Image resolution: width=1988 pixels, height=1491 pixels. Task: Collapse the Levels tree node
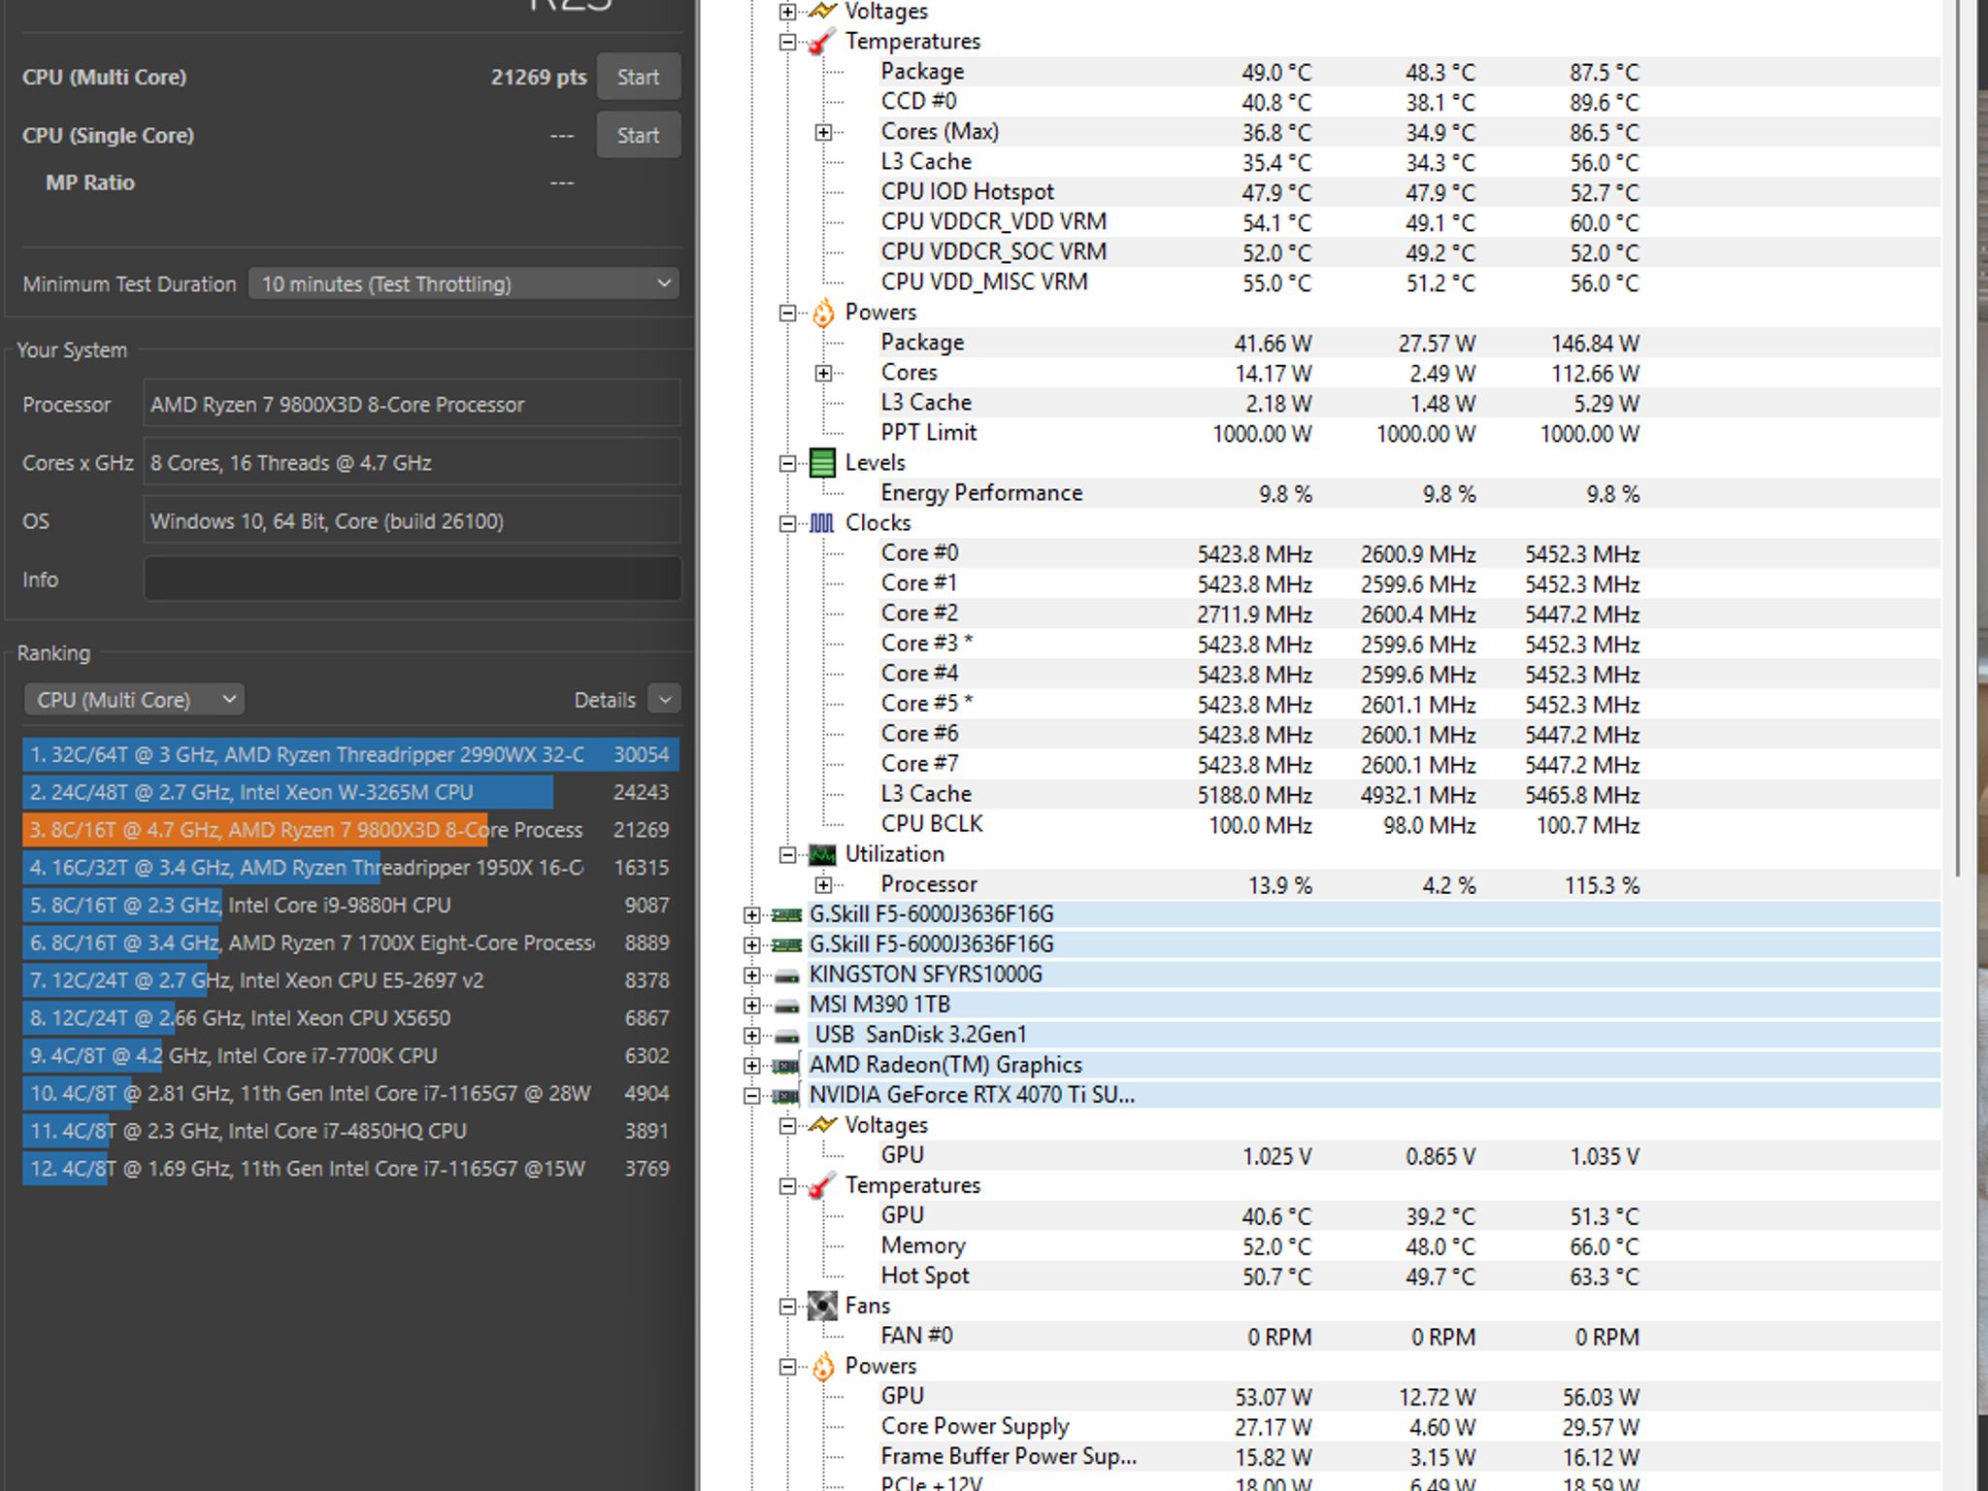point(788,463)
